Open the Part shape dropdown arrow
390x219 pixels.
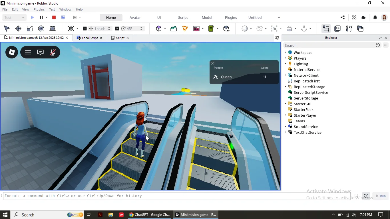click(165, 29)
